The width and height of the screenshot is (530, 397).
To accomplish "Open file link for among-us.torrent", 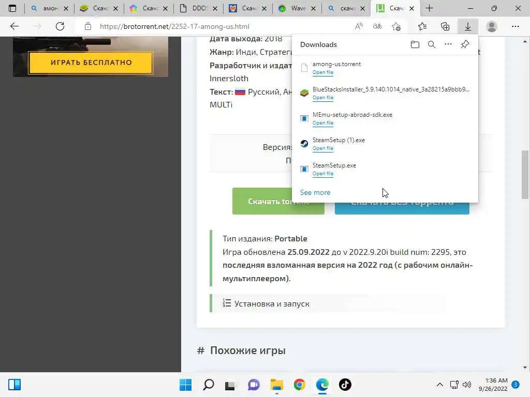I will 323,72.
